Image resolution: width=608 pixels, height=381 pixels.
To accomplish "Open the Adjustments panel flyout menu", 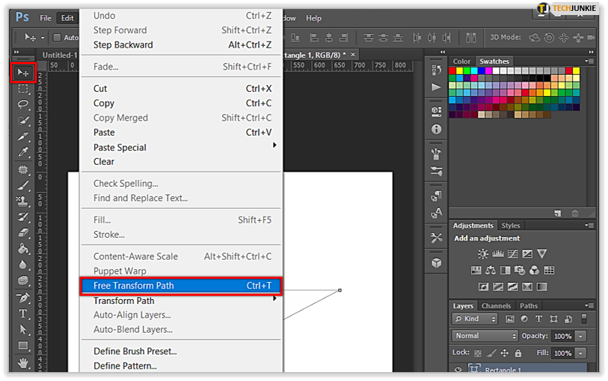I will click(589, 226).
